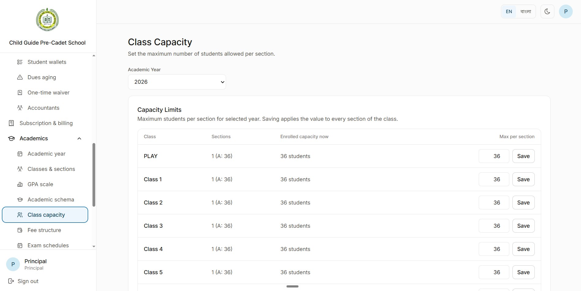Click the Fee structure wallet icon

point(20,230)
